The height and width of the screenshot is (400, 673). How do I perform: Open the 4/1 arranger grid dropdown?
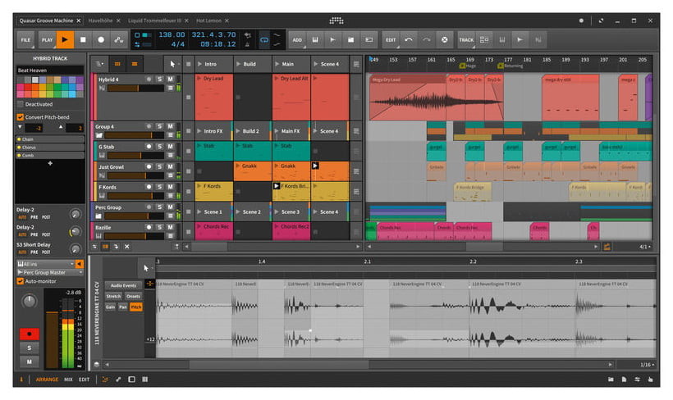pos(644,247)
